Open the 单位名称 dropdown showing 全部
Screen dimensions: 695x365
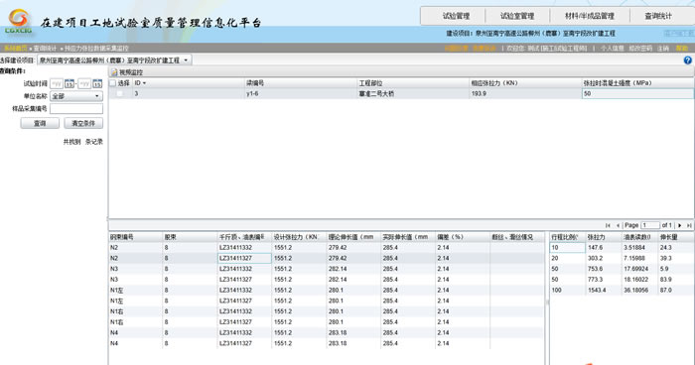(x=76, y=95)
